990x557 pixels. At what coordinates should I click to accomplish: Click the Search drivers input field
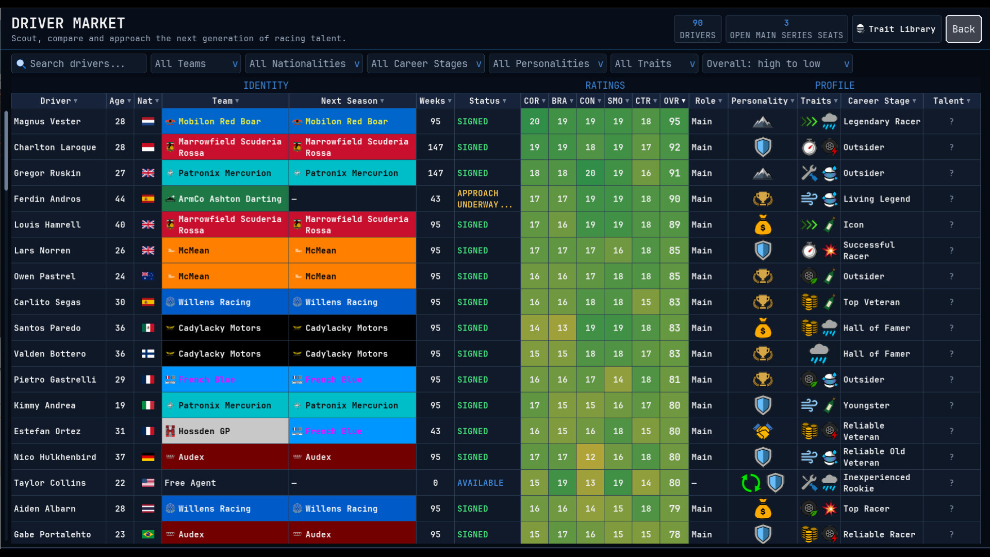(x=79, y=64)
